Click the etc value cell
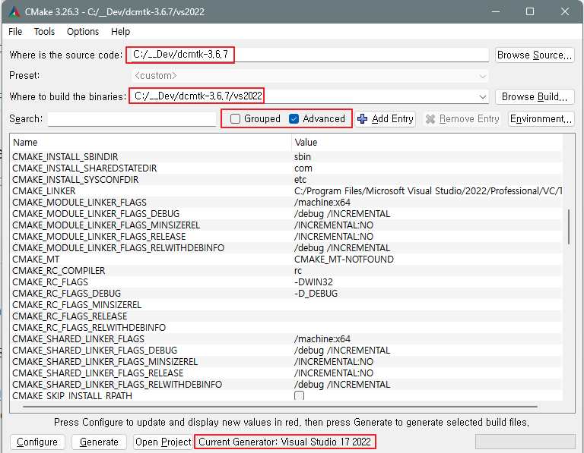This screenshot has width=584, height=453. coord(300,180)
